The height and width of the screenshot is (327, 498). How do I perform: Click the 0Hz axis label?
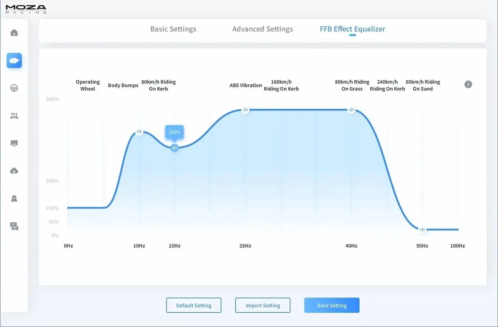click(68, 246)
